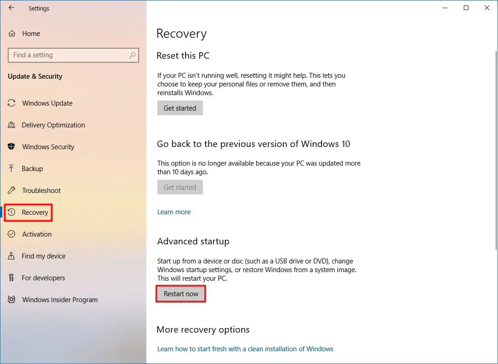
Task: Click the Delivery Optimization icon
Action: (12, 125)
